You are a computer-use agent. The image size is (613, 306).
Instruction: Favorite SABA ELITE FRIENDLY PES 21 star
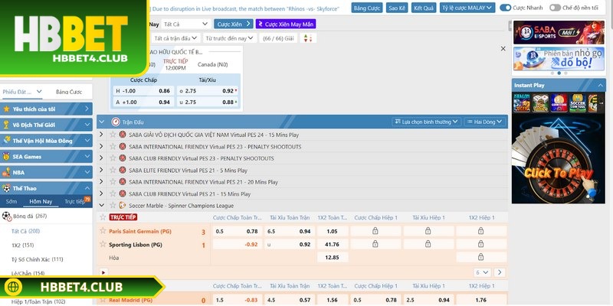tap(113, 170)
